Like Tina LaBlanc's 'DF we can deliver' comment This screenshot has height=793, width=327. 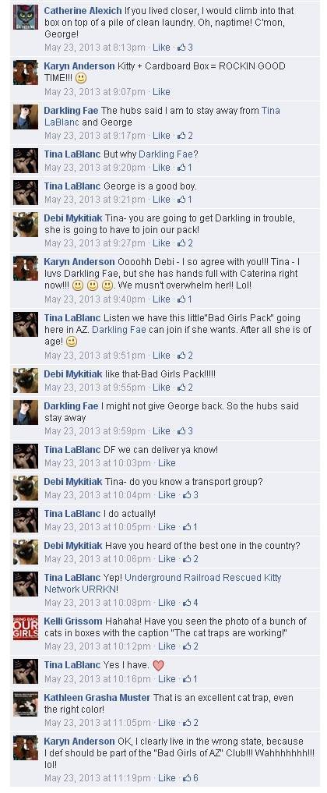167,462
